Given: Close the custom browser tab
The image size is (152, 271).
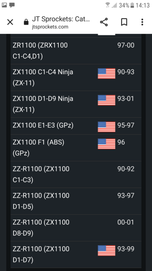Looking at the screenshot, I should click(x=10, y=22).
